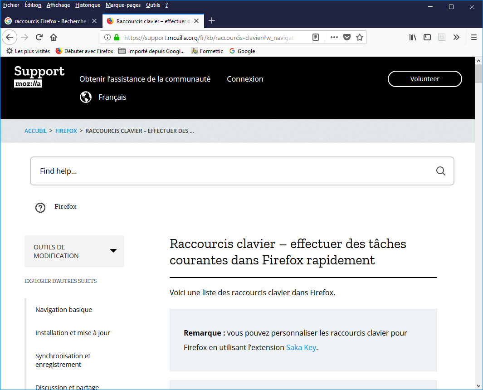The width and height of the screenshot is (483, 390).
Task: Click the Firefox question mark icon
Action: (x=40, y=208)
